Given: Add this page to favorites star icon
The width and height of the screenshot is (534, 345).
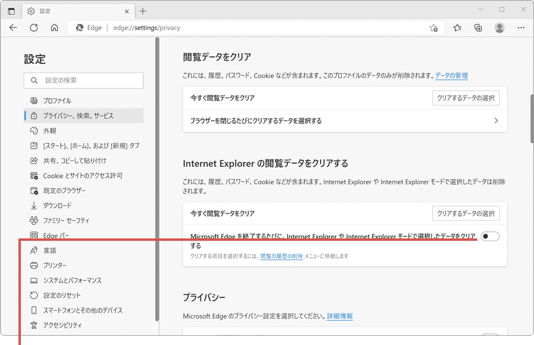Looking at the screenshot, I should tap(434, 28).
